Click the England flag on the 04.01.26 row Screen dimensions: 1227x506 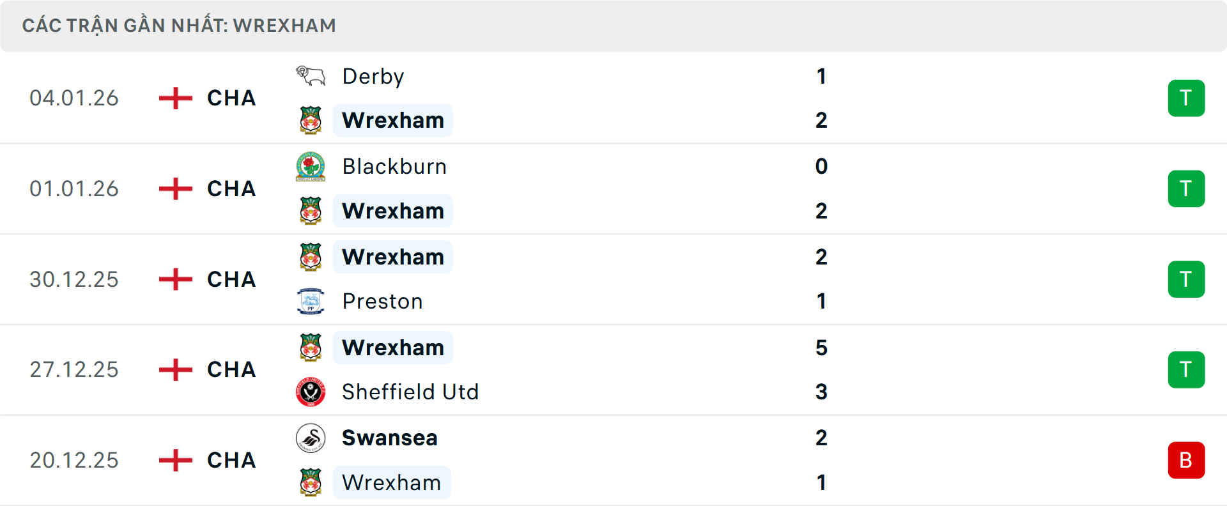(x=176, y=98)
